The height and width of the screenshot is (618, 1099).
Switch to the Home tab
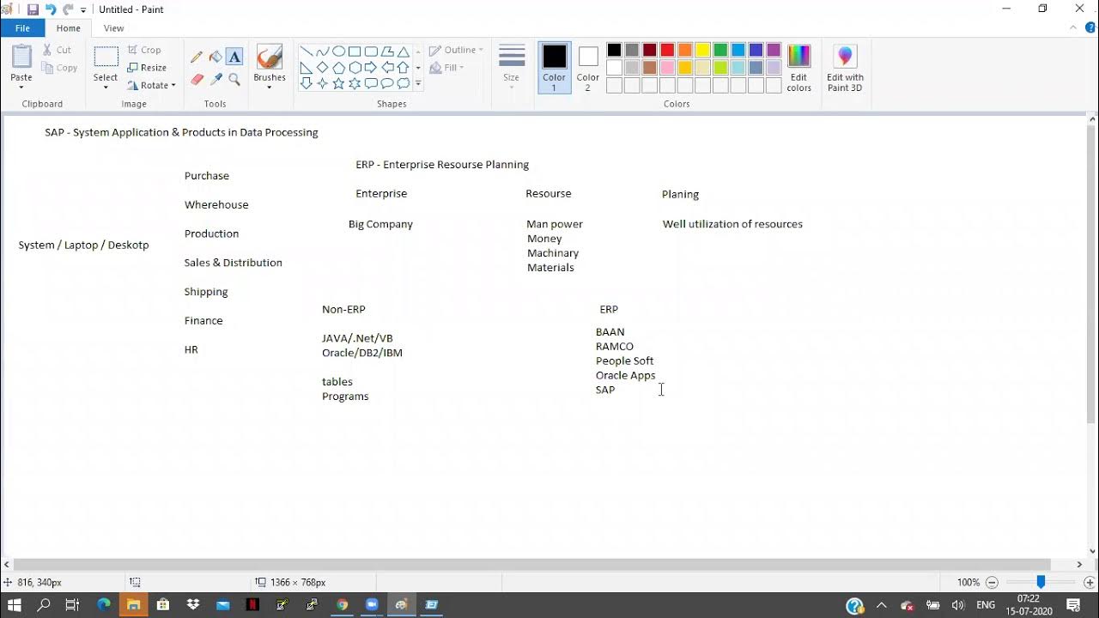coord(69,28)
